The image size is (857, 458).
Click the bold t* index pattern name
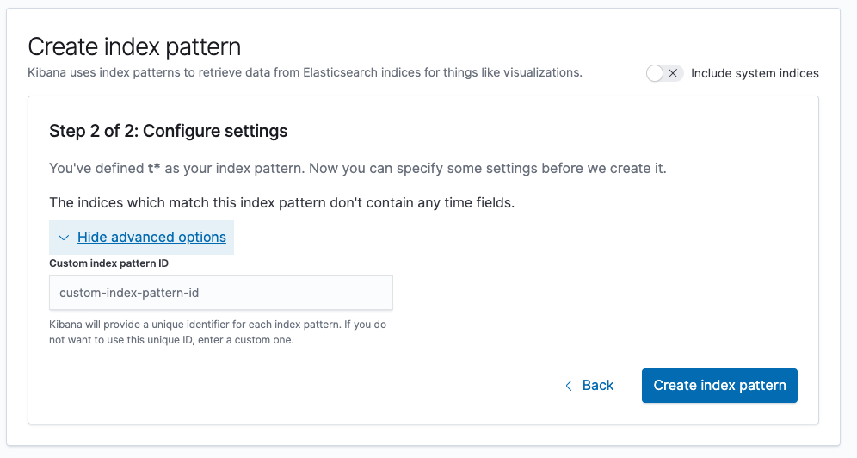154,168
